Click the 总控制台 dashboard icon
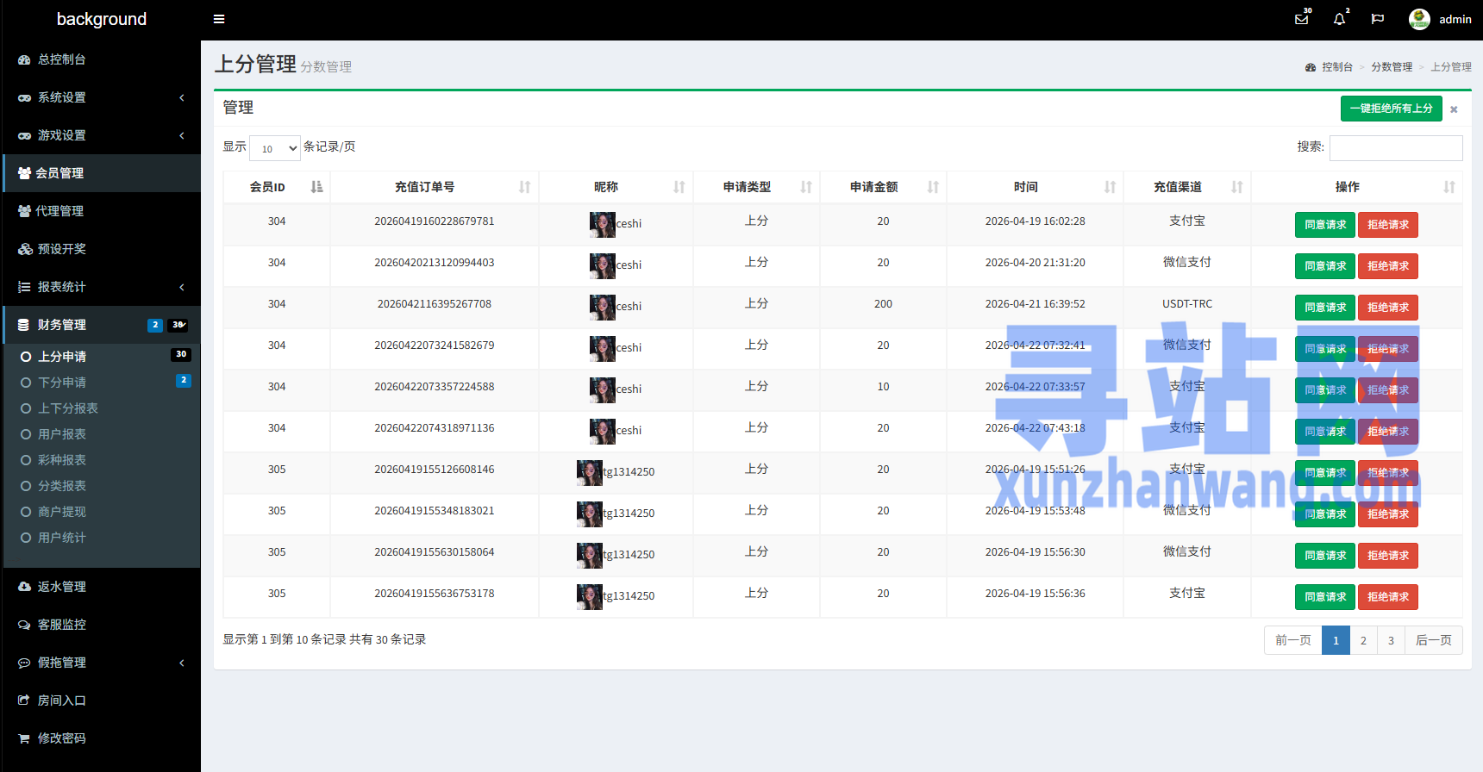The height and width of the screenshot is (772, 1483). click(x=24, y=59)
